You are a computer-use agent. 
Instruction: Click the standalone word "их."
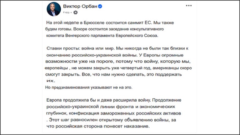[50, 81]
